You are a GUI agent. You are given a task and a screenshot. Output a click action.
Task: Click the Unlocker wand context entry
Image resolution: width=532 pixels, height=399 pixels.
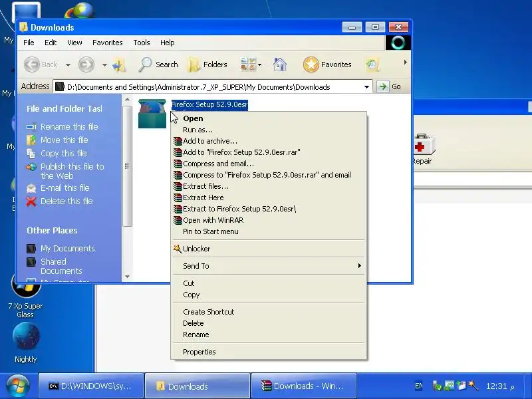[269, 249]
